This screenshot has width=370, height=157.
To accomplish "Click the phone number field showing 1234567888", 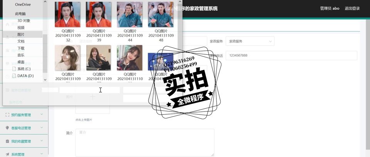I will point(291,56).
